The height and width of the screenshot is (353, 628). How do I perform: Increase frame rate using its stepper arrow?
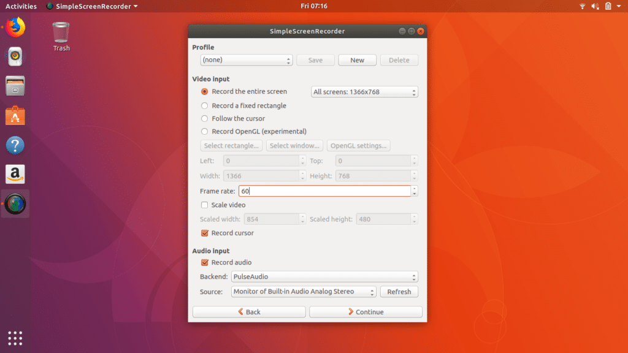pos(415,188)
